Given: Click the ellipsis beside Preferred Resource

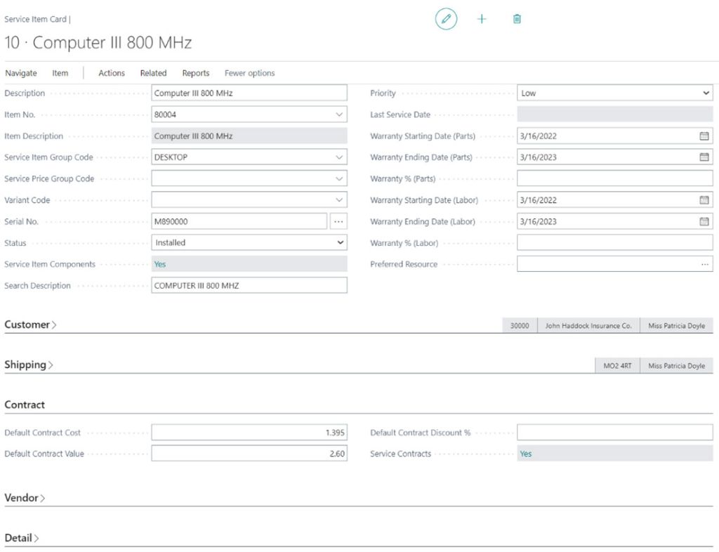Looking at the screenshot, I should (x=704, y=263).
